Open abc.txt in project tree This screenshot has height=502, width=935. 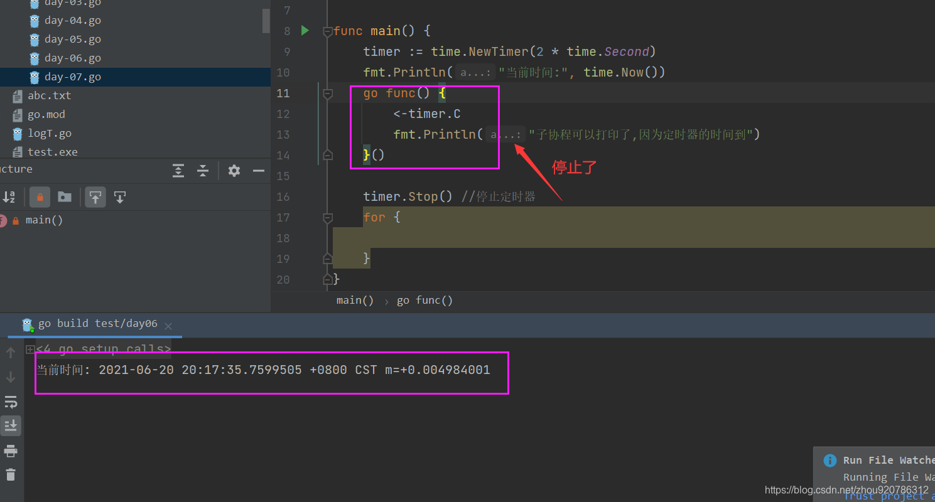50,96
